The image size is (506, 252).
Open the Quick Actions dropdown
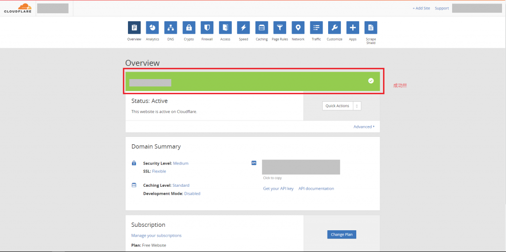342,106
